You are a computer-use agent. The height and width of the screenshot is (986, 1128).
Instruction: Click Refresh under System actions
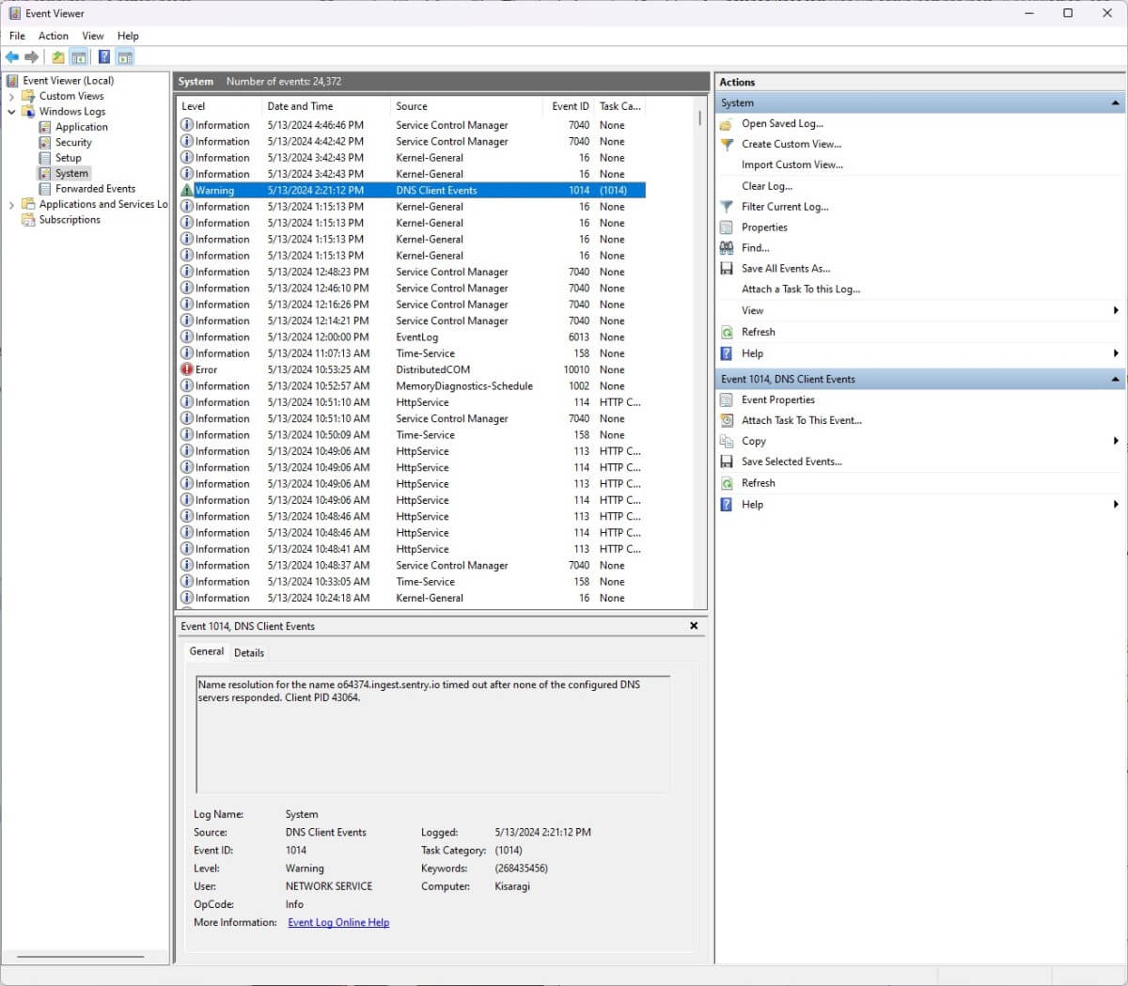click(x=759, y=333)
